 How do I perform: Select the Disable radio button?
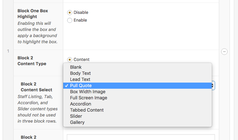pos(70,13)
